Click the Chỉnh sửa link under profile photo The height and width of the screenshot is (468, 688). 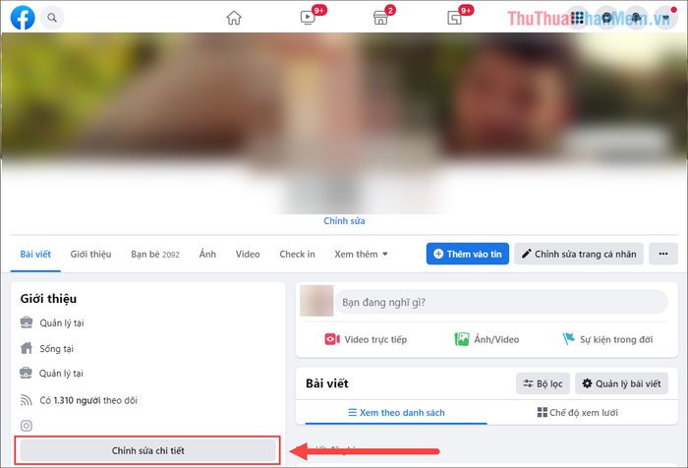coord(344,221)
